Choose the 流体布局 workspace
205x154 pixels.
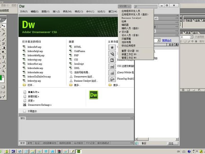click(x=126, y=42)
